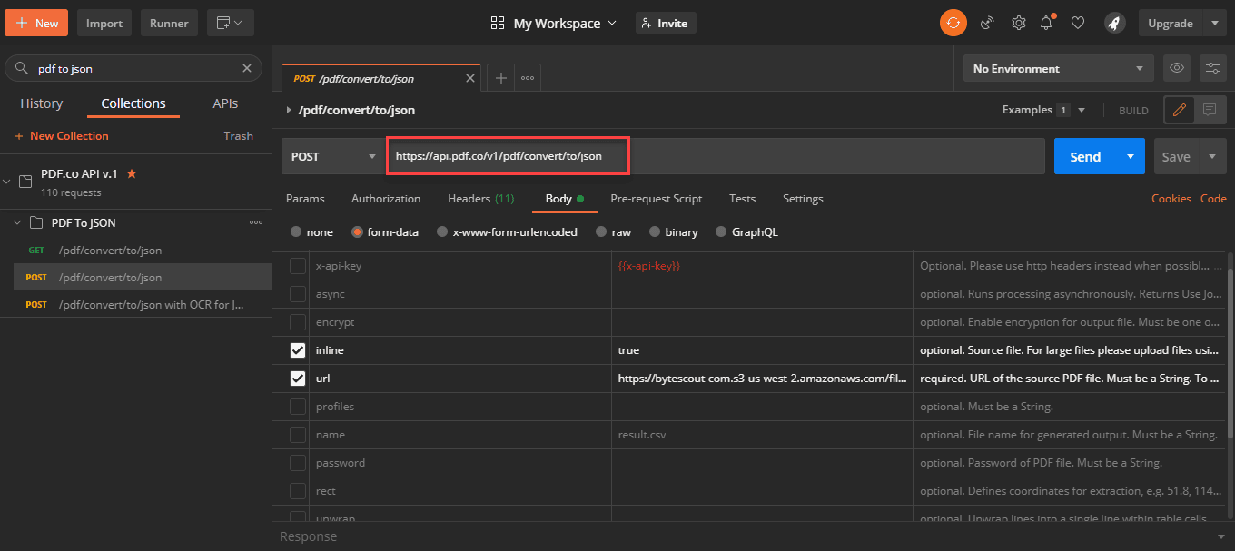Click the rocket bootcamp icon

(1114, 23)
